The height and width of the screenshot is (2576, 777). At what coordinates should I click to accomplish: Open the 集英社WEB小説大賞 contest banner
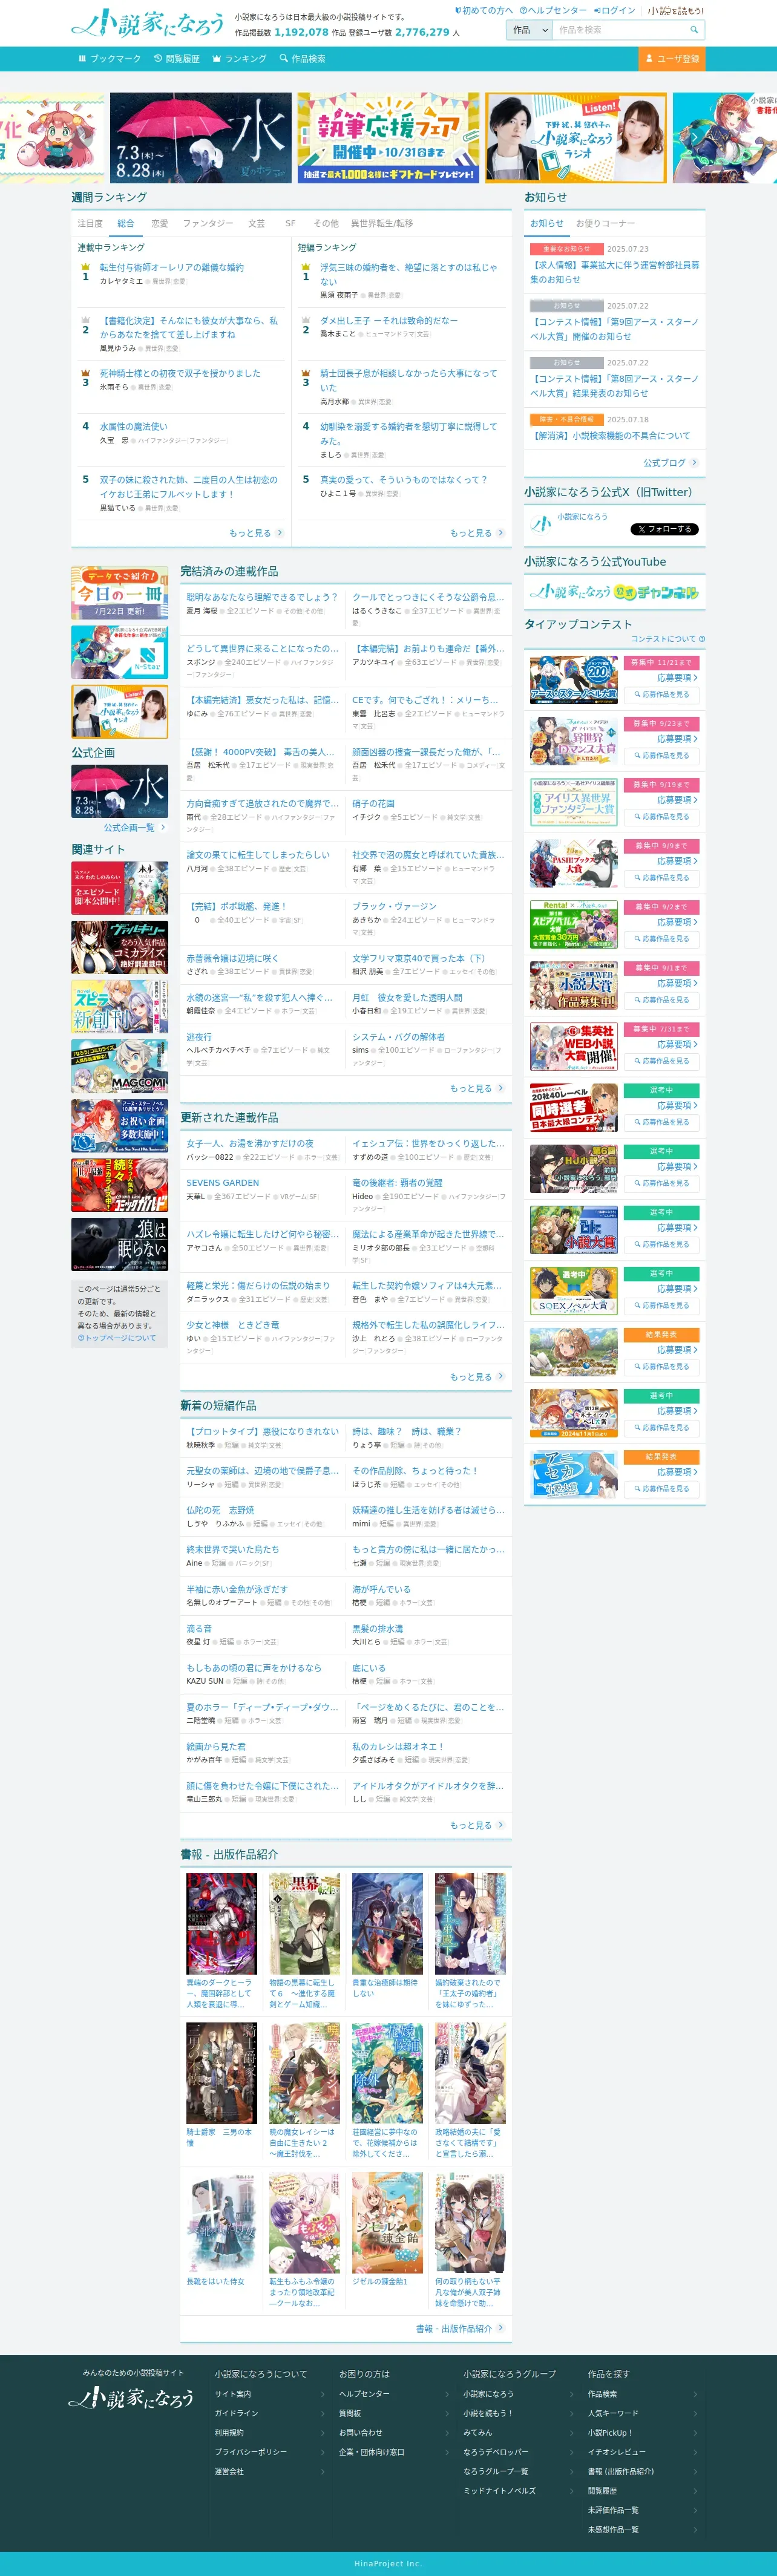click(573, 1047)
